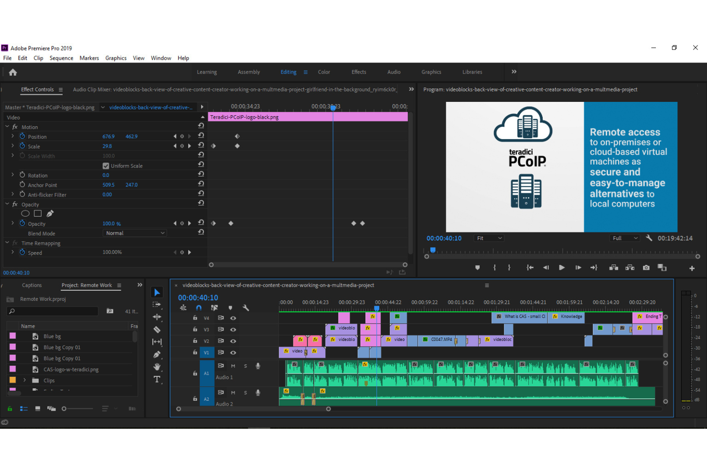707x472 pixels.
Task: Switch project panel to icon view
Action: coord(38,408)
